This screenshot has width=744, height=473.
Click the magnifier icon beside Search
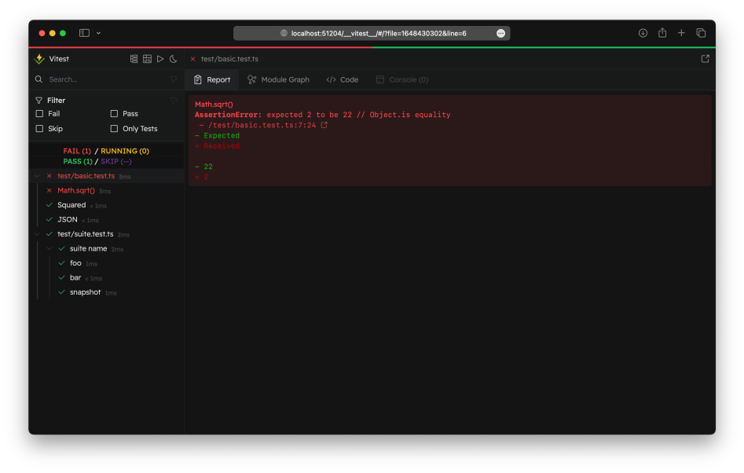coord(39,79)
